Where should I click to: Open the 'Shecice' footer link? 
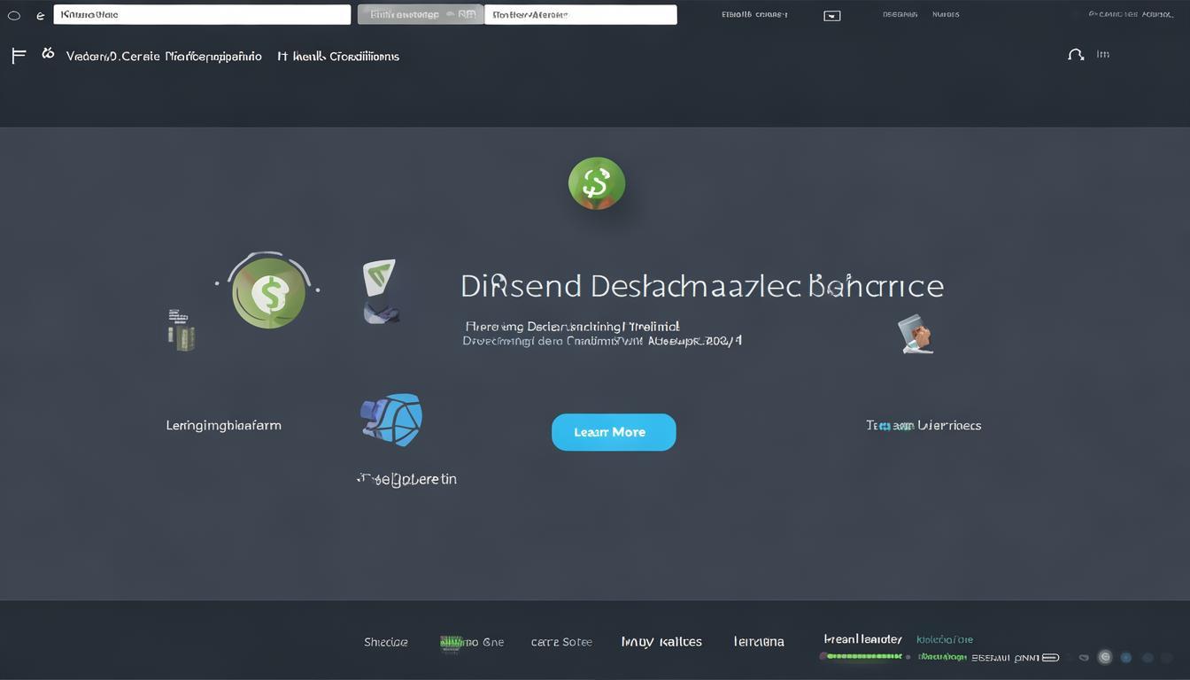[386, 642]
